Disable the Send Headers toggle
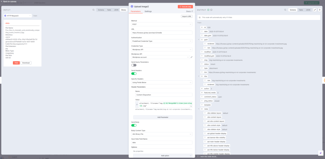 pyautogui.click(x=134, y=73)
